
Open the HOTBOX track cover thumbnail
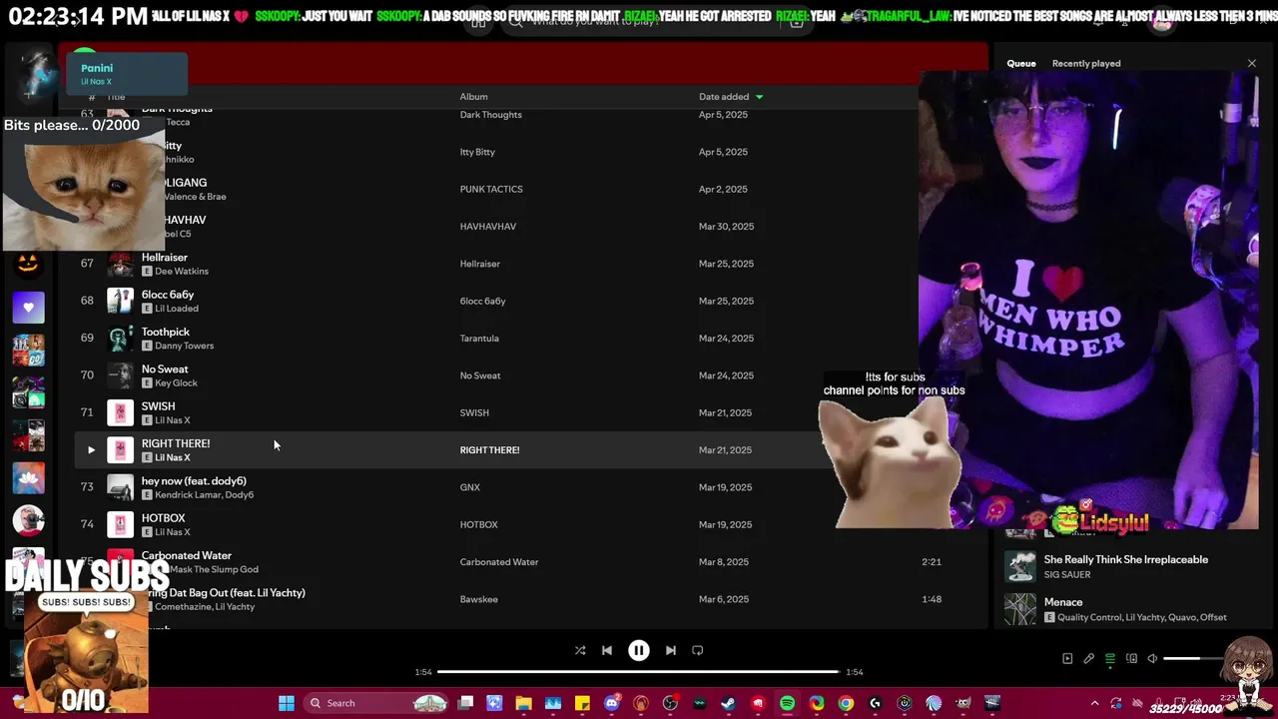[120, 524]
